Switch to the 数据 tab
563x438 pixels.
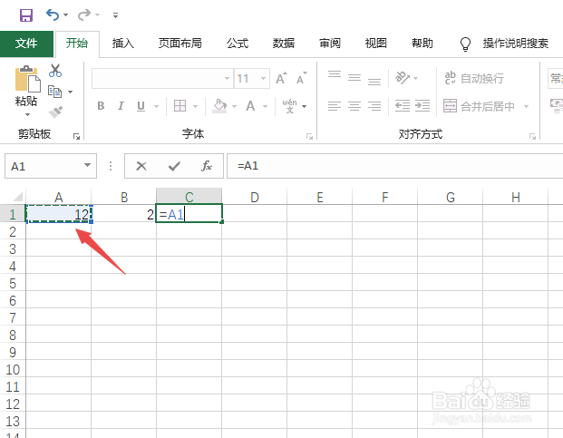[x=284, y=44]
